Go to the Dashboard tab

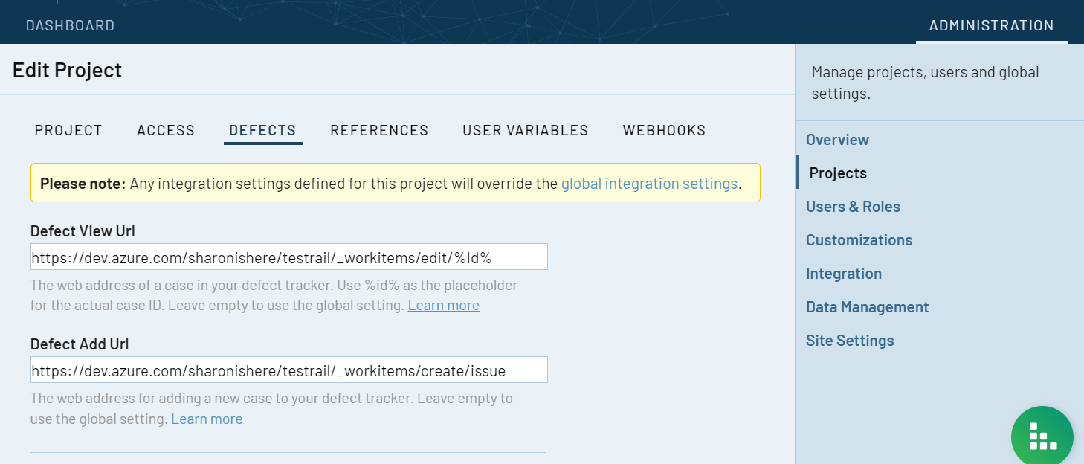click(70, 25)
